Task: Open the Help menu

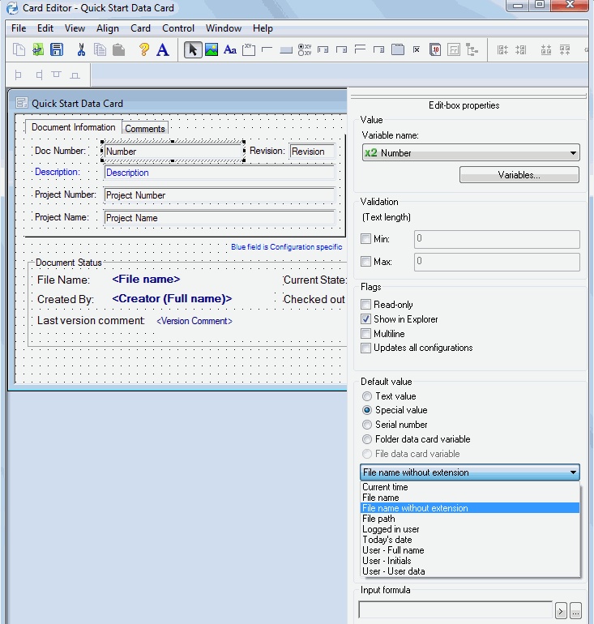Action: 263,28
